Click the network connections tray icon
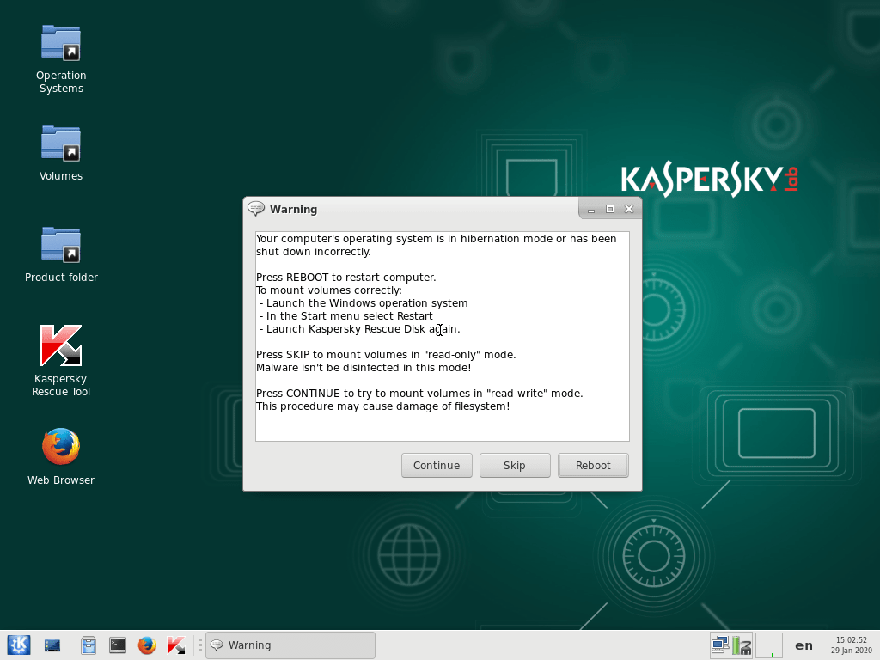The image size is (880, 660). 720,645
